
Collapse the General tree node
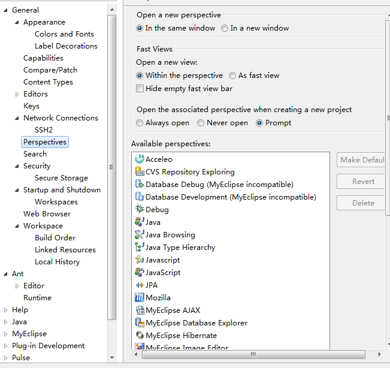6,10
